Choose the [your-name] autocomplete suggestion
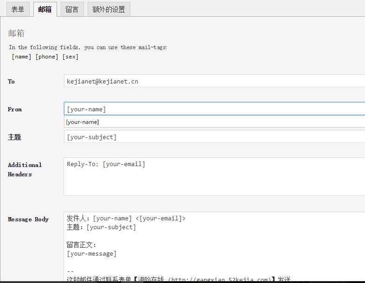Image resolution: width=365 pixels, height=283 pixels. (83, 122)
